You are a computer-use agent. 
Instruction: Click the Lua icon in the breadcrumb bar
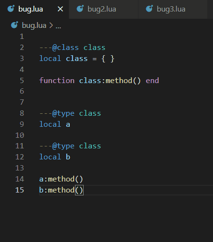[x=14, y=25]
